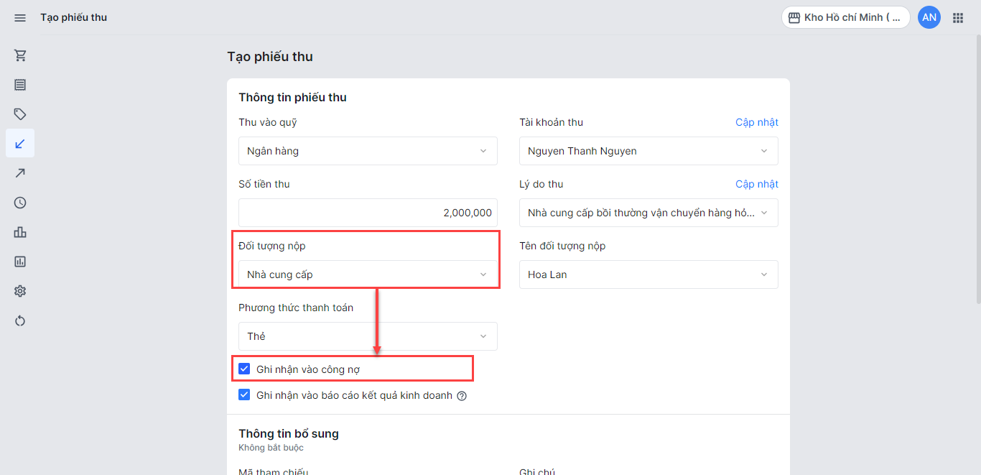This screenshot has width=981, height=475.
Task: Click the AN user avatar
Action: pyautogui.click(x=929, y=18)
